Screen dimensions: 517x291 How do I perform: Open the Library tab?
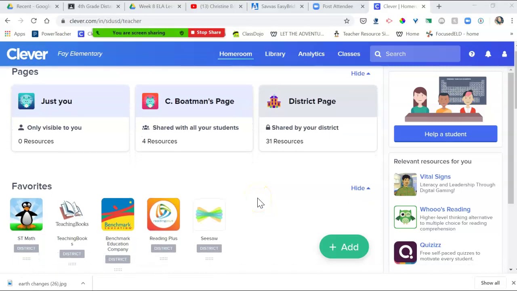[275, 54]
